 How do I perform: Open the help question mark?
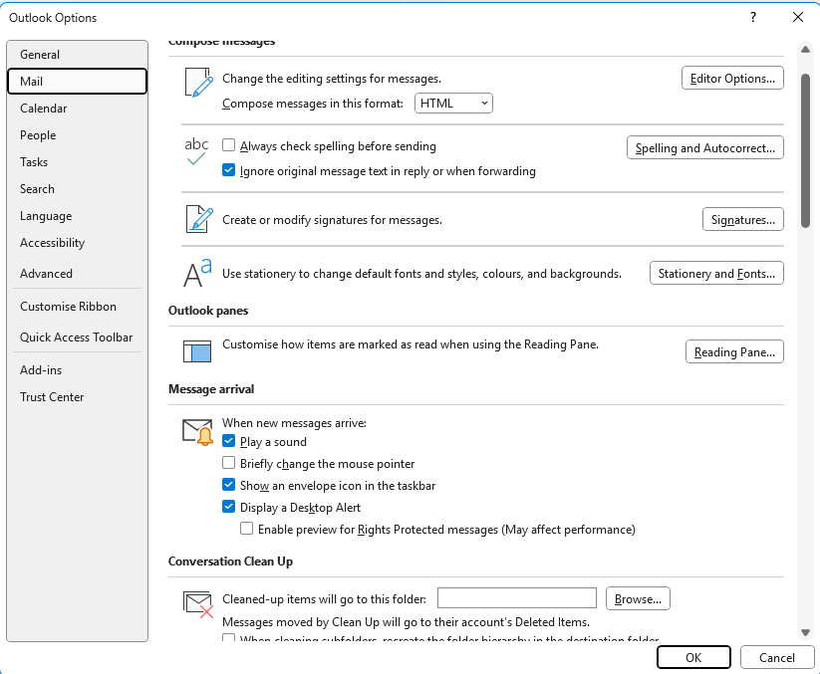click(753, 17)
